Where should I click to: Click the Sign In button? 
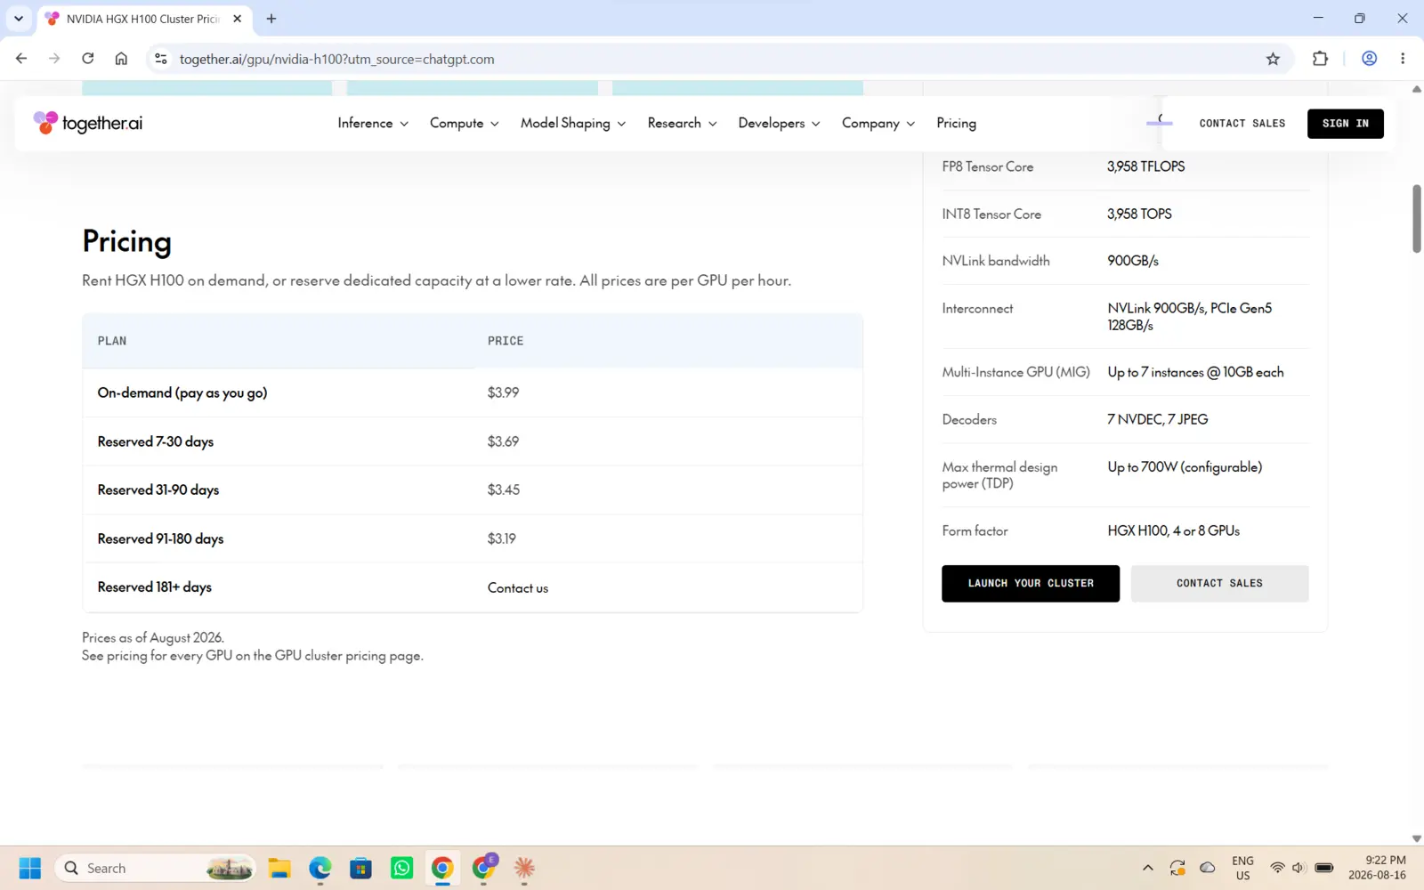(x=1346, y=124)
